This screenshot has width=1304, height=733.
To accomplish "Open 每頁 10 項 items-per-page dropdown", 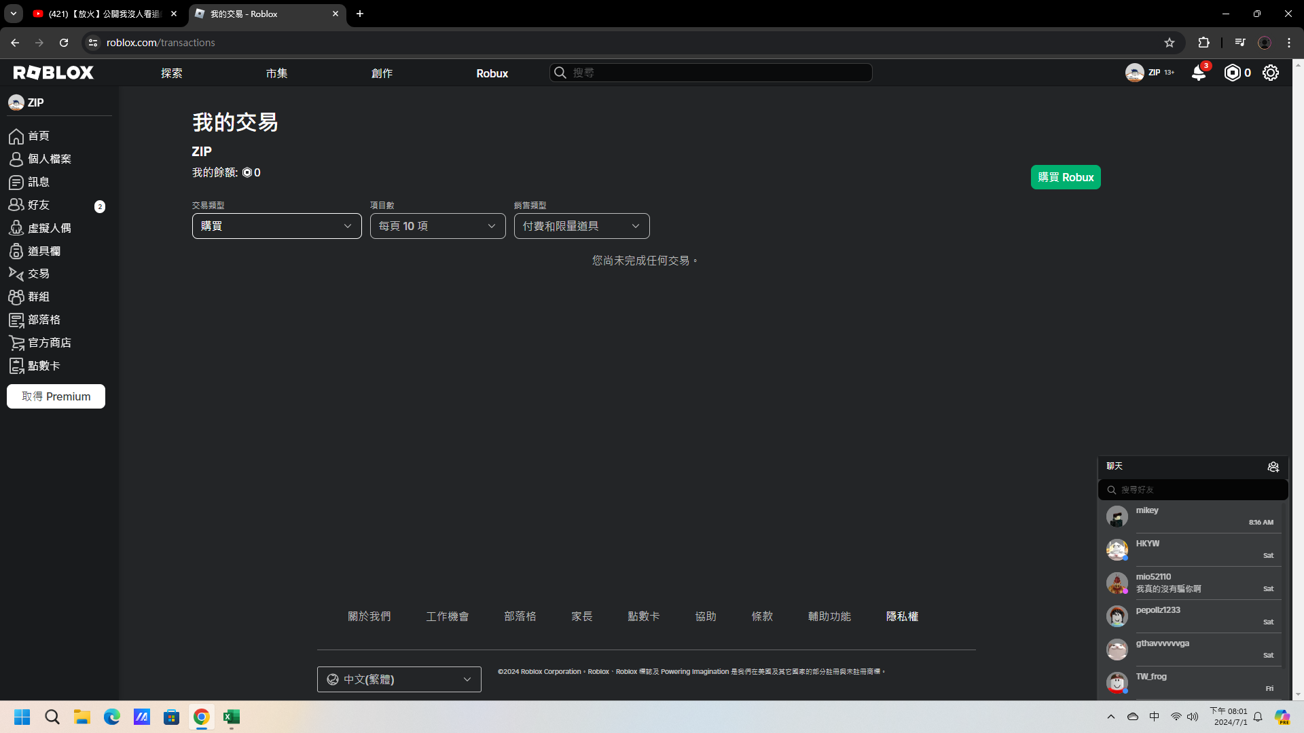I will 438,226.
